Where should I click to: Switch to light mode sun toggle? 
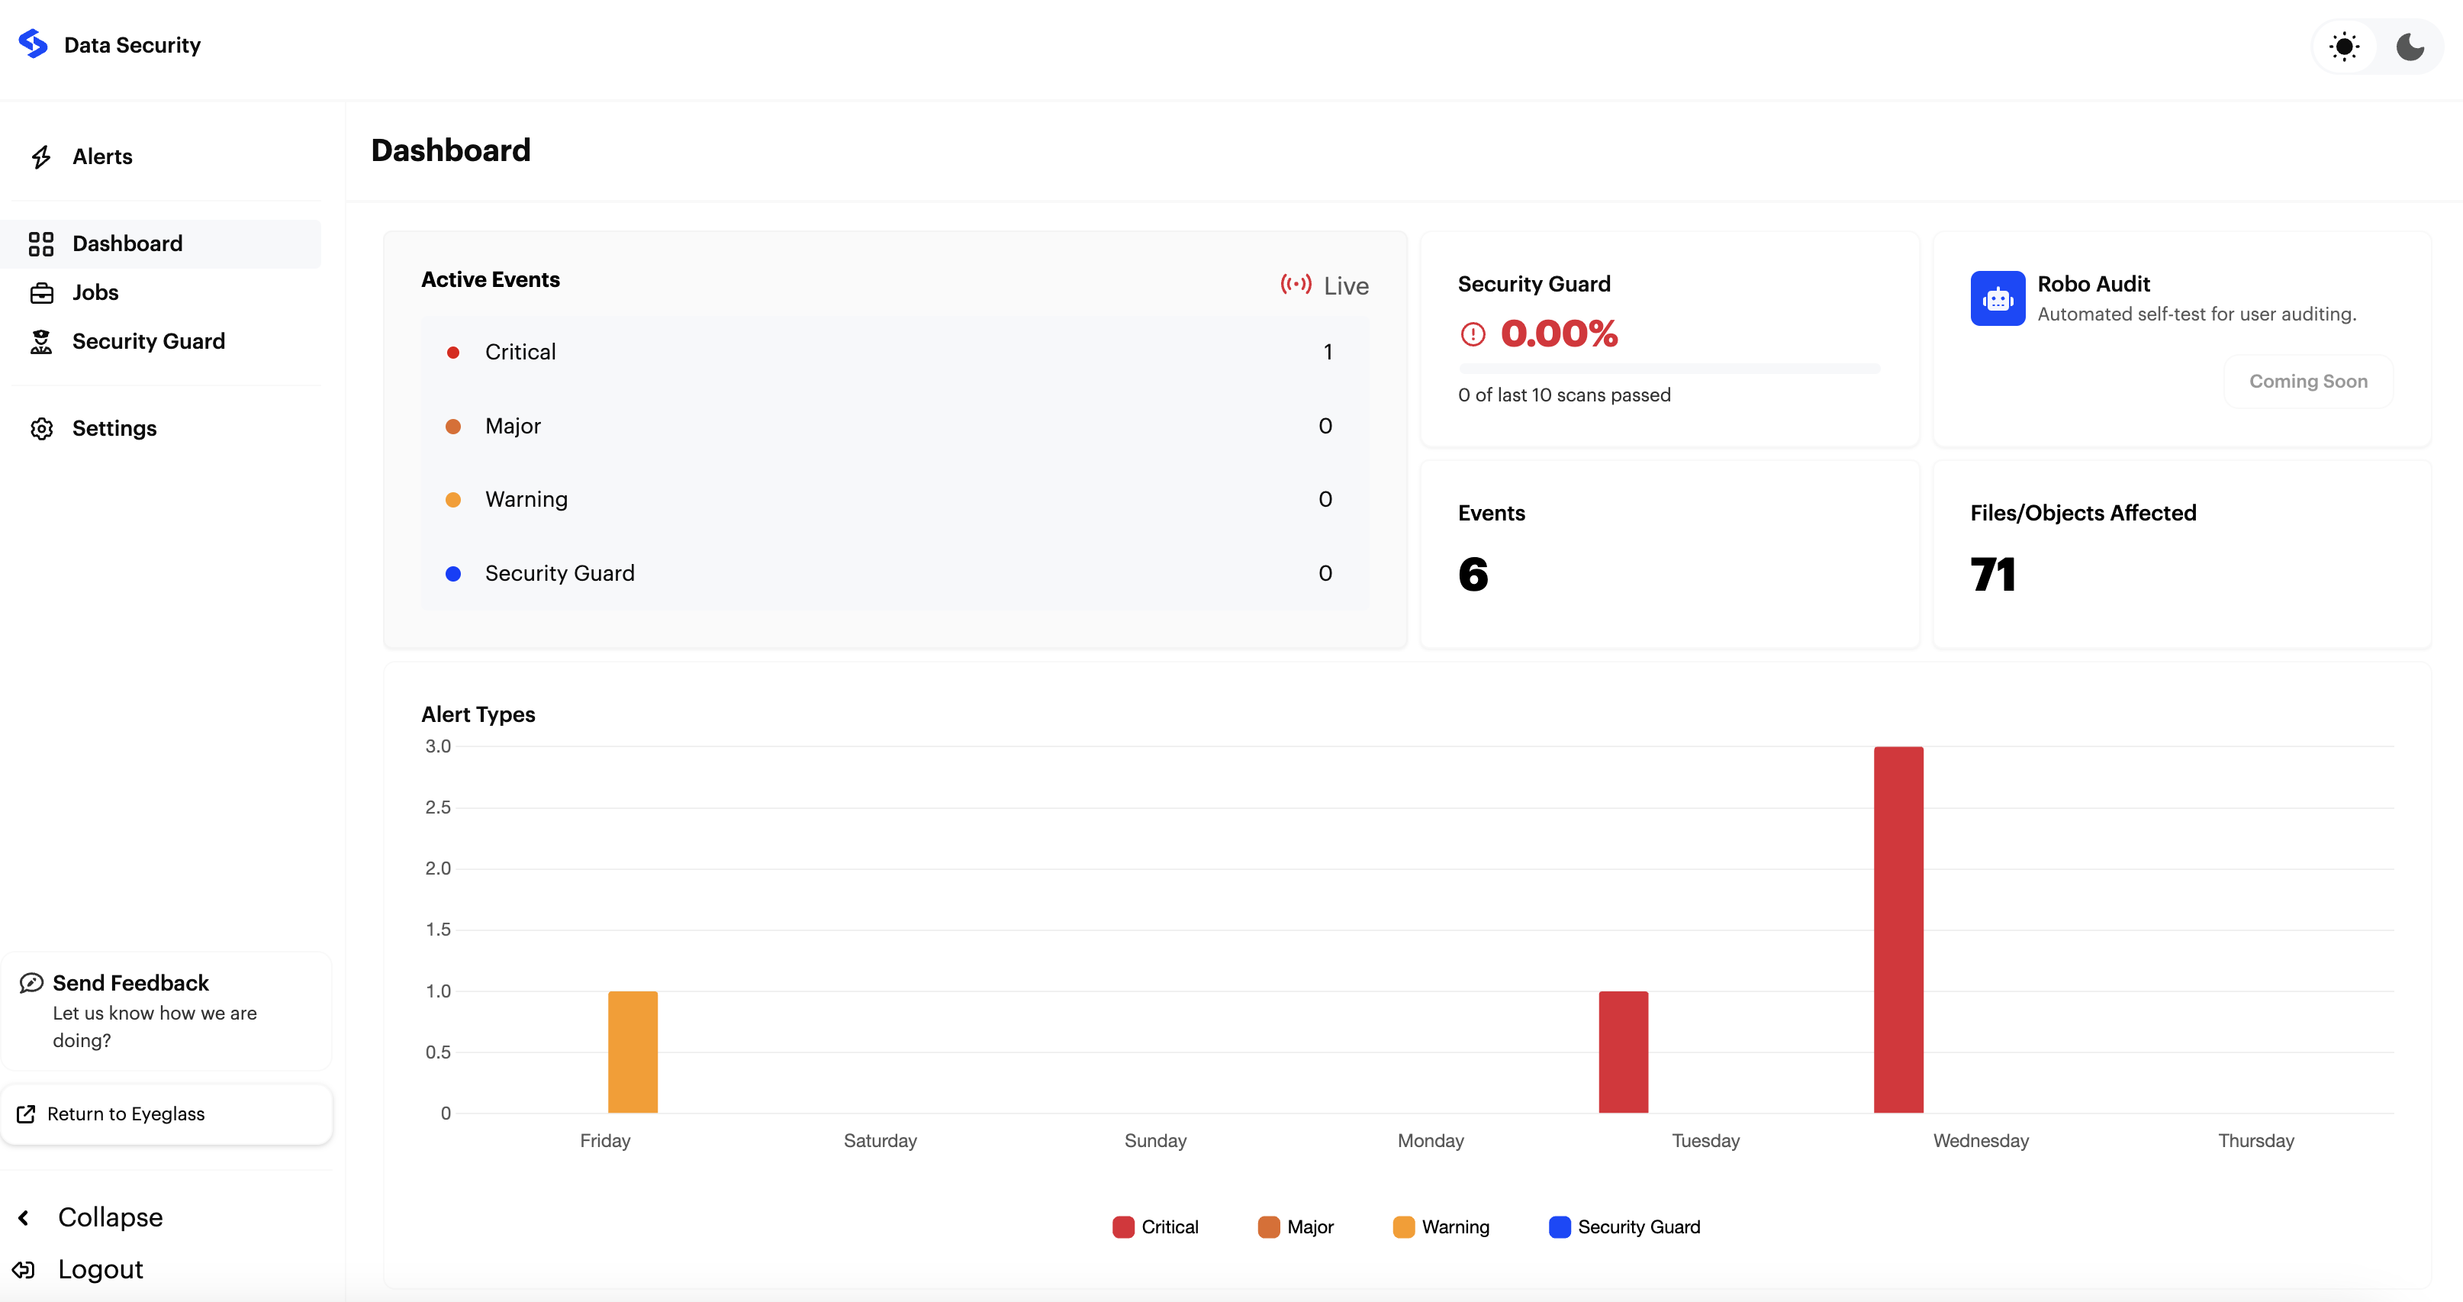point(2345,46)
